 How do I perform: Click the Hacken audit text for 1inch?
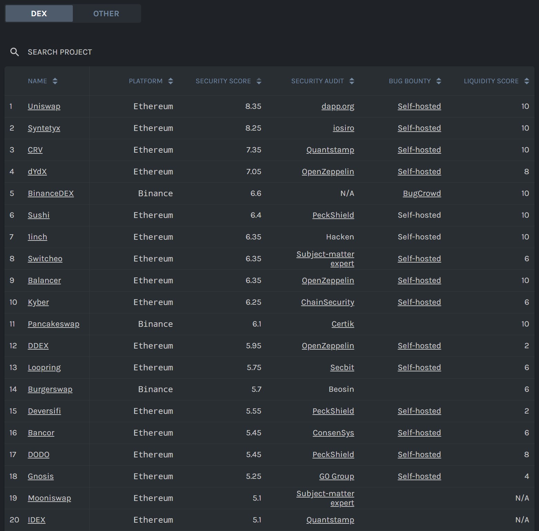click(340, 237)
